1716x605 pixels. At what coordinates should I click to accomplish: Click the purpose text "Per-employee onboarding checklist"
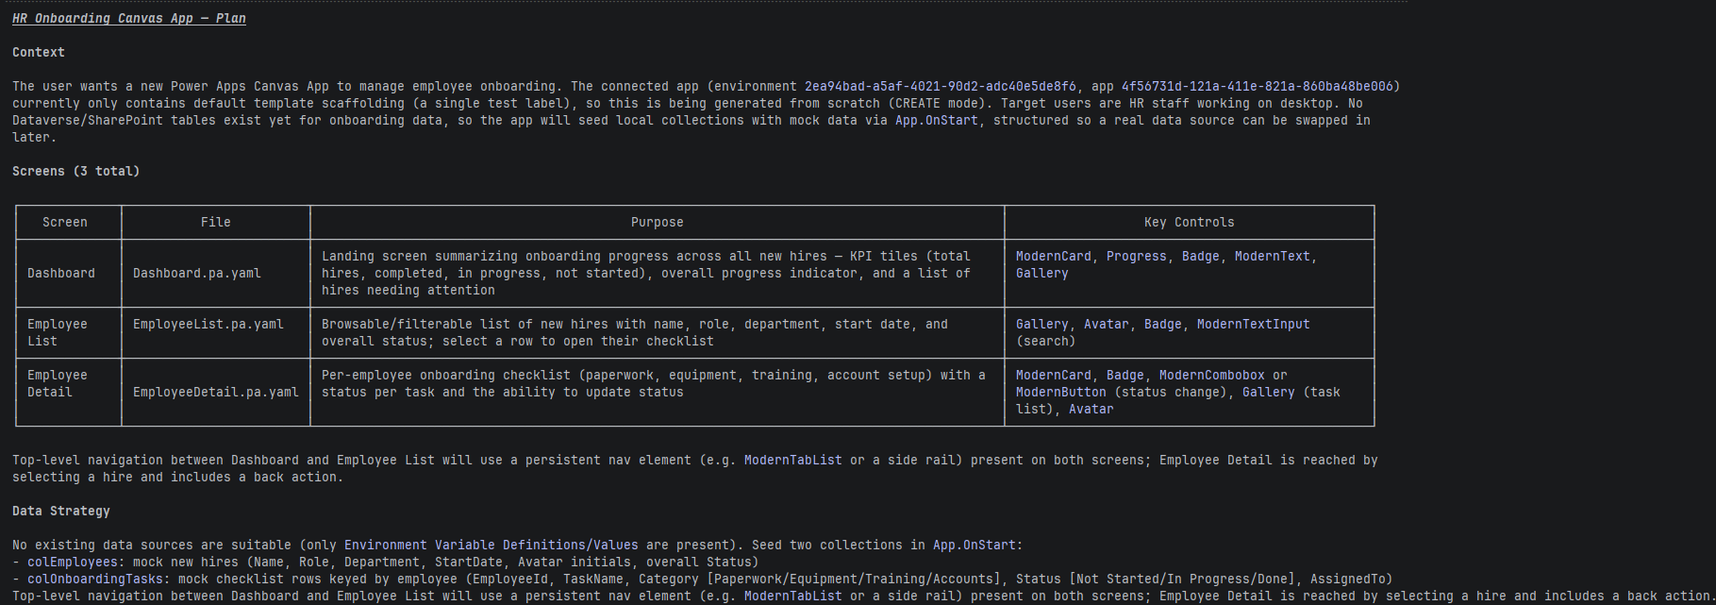446,375
